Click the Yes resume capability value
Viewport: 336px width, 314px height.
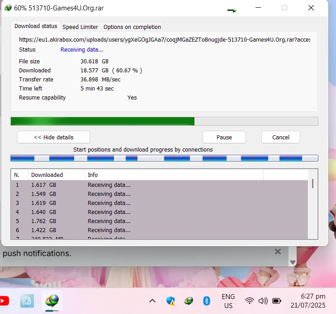[x=132, y=98]
